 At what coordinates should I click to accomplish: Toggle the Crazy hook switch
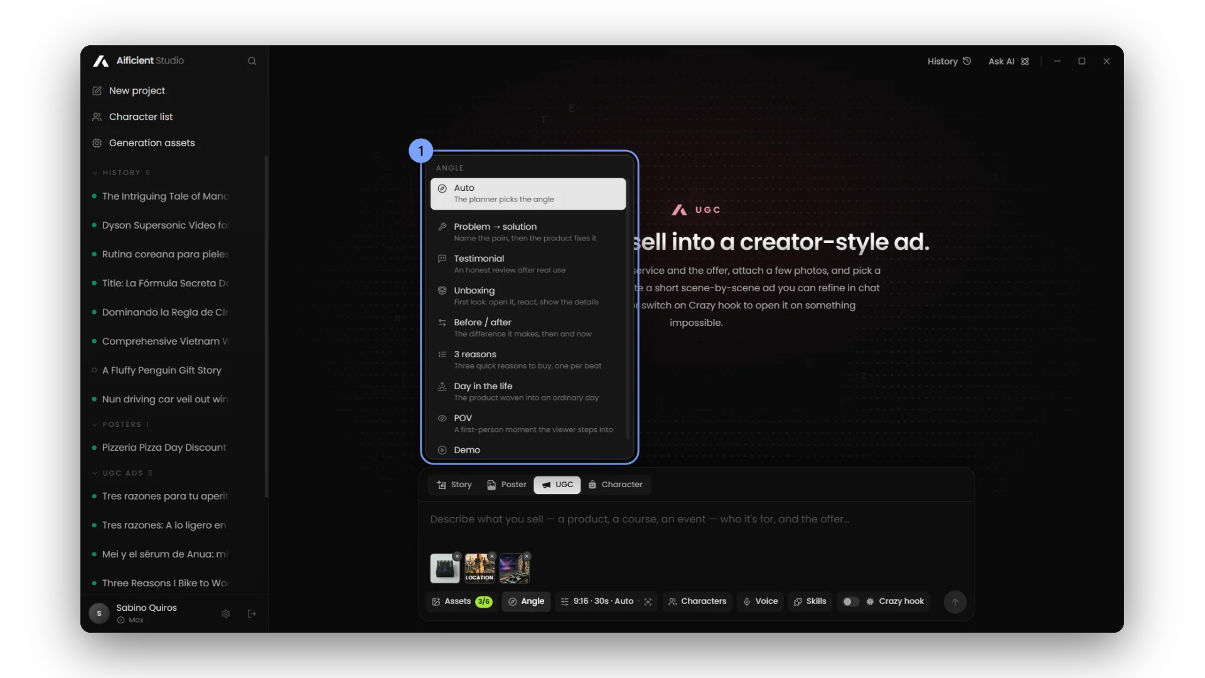(x=850, y=601)
